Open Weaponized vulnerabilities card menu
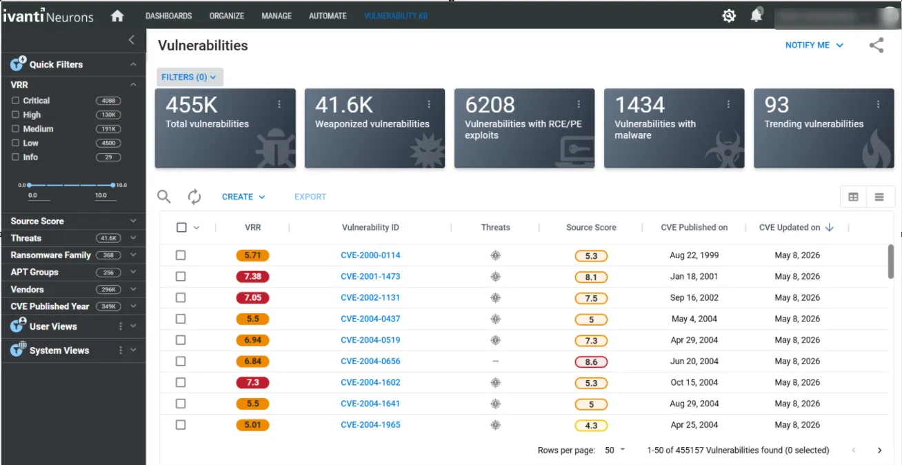 click(x=429, y=104)
